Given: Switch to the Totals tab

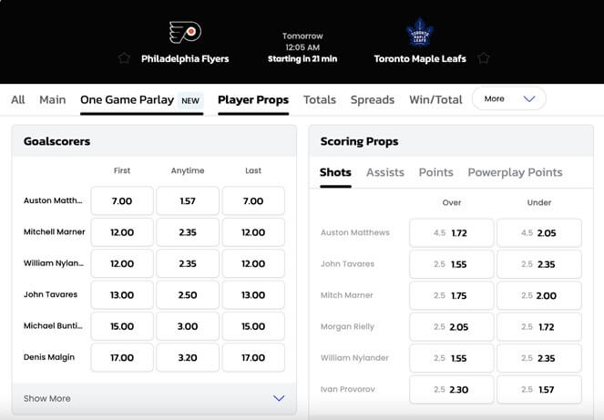Looking at the screenshot, I should (320, 100).
